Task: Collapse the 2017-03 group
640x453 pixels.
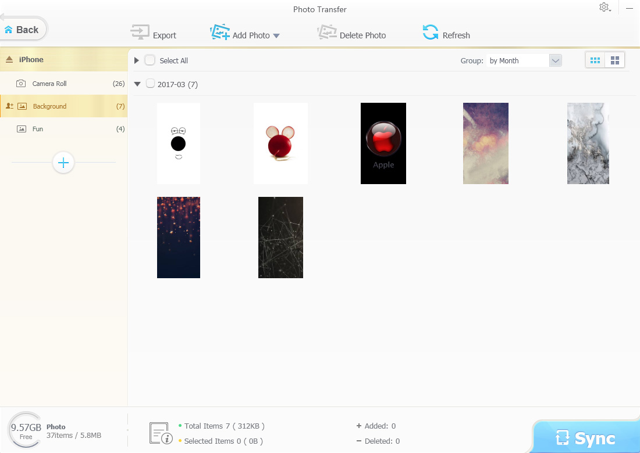Action: (137, 84)
